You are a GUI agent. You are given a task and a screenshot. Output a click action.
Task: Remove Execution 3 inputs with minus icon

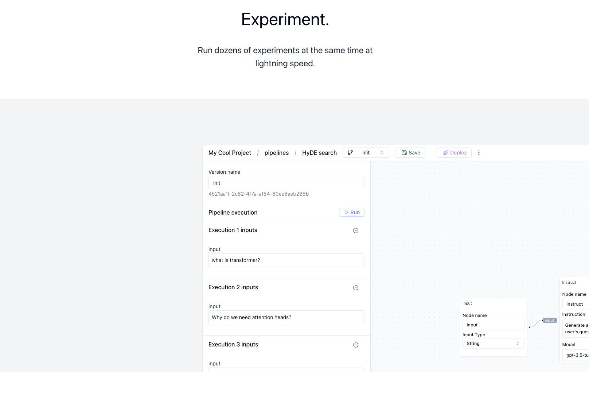click(x=356, y=345)
